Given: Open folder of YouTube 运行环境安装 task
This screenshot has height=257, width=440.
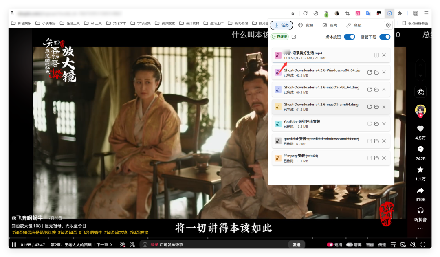Looking at the screenshot, I should (x=376, y=124).
